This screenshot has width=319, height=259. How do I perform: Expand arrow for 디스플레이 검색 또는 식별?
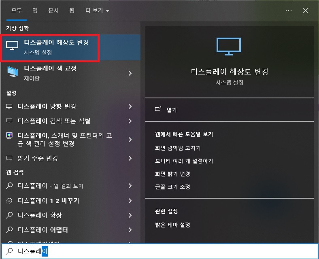click(x=130, y=121)
